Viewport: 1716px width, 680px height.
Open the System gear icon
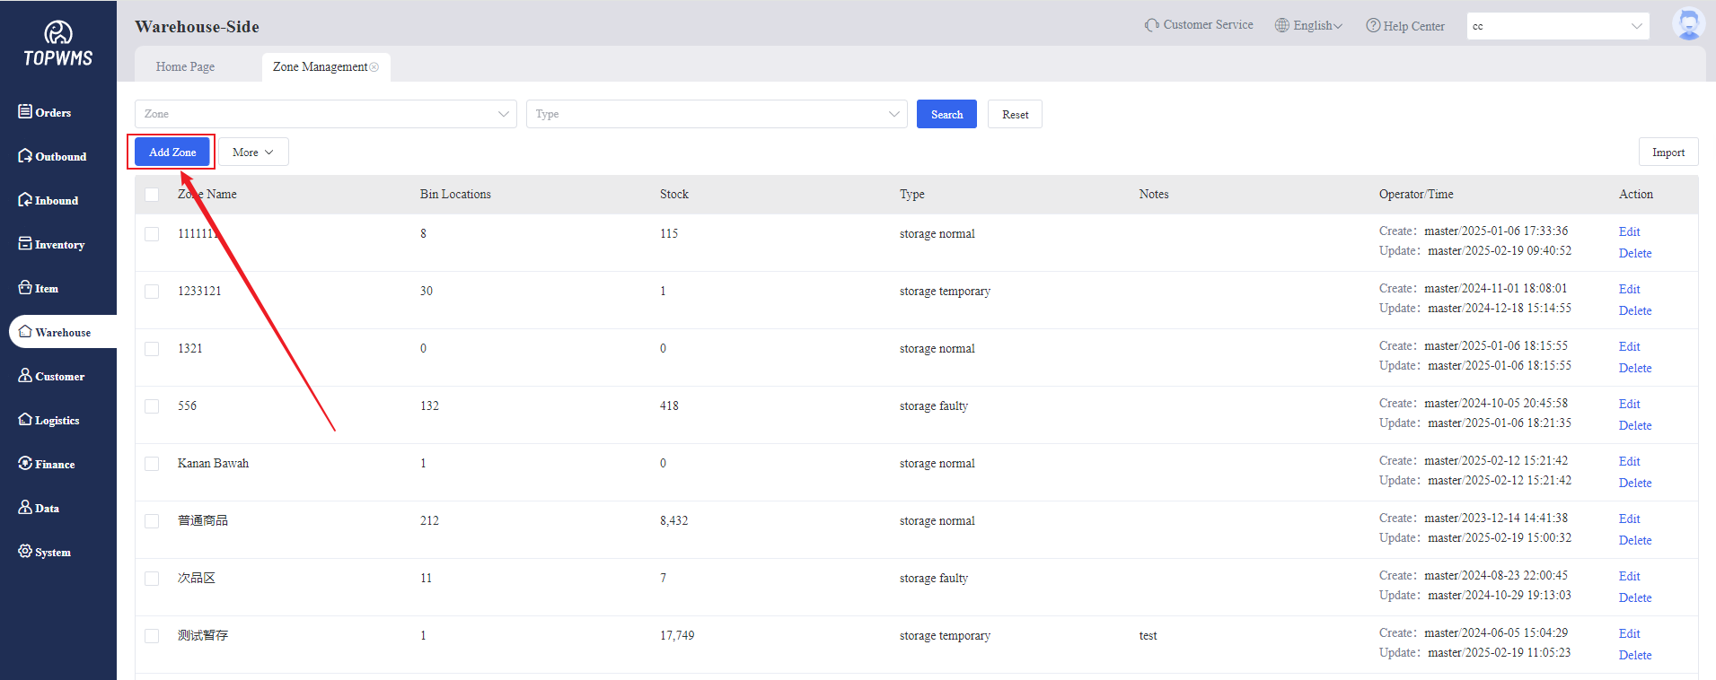click(25, 551)
